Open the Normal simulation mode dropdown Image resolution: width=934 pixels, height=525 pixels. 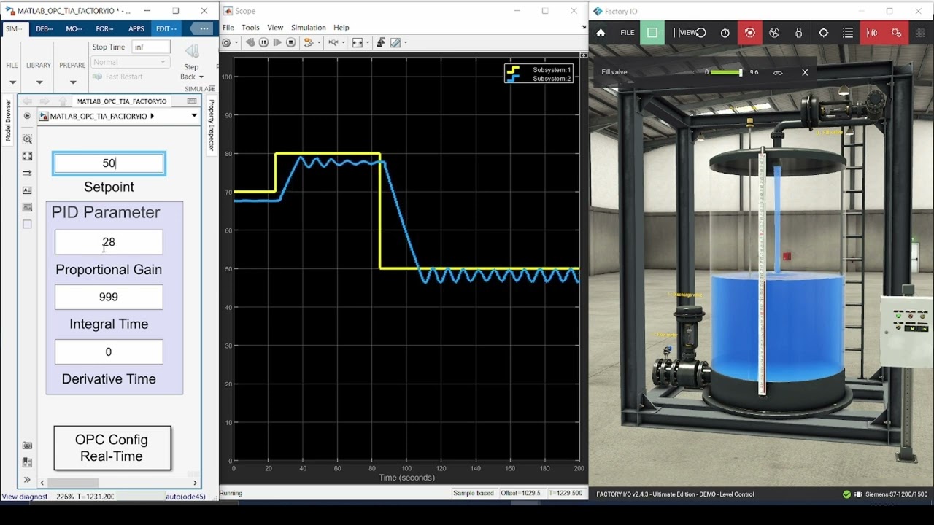(x=131, y=62)
